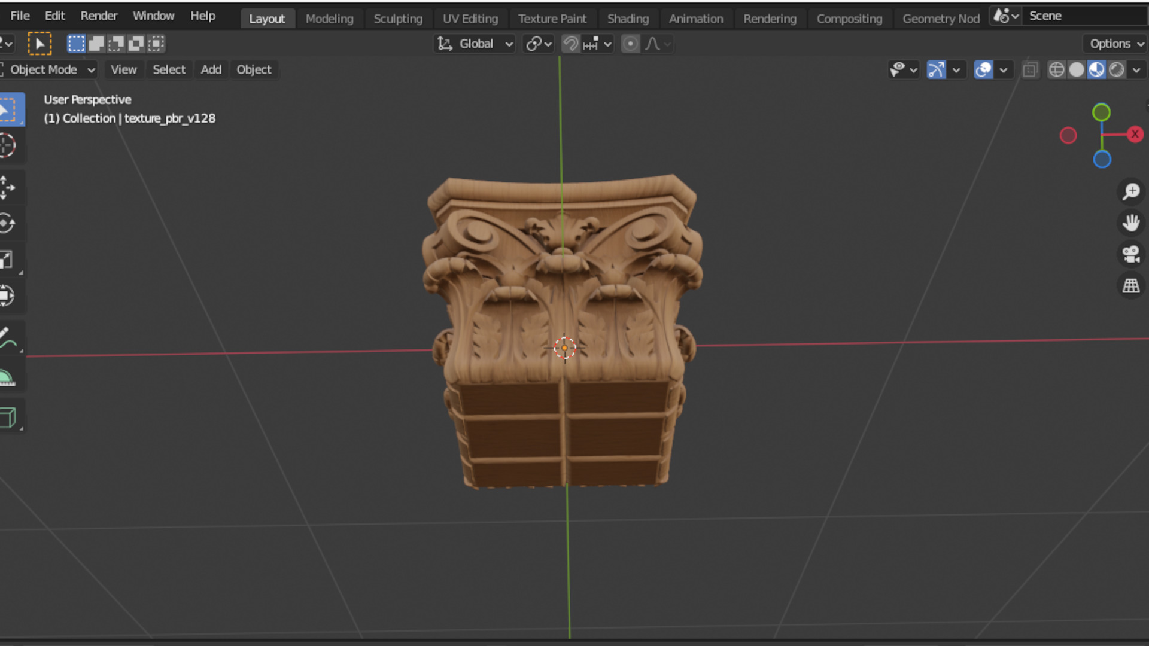The width and height of the screenshot is (1149, 646).
Task: Select the Add Cube tool
Action: (x=8, y=417)
